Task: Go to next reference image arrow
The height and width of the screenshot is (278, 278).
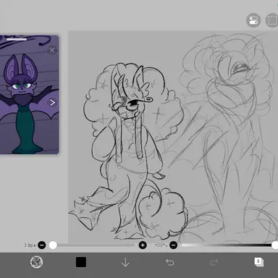Action: [52, 103]
